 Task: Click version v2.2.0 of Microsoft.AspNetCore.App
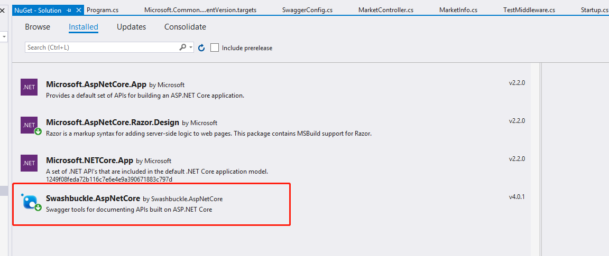tap(517, 83)
